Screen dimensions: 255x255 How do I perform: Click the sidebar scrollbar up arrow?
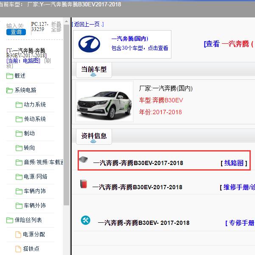click(x=66, y=21)
